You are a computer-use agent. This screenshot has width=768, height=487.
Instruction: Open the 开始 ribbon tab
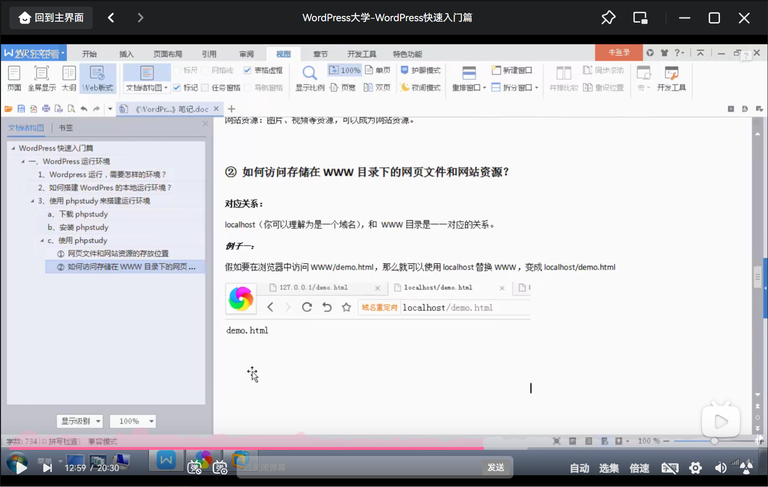(89, 54)
